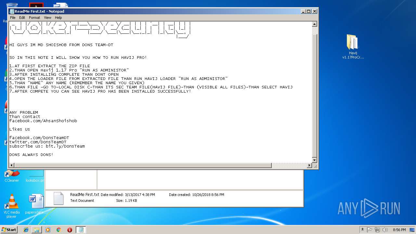The image size is (416, 234).
Task: Click the line 1.AT FIRST EXTRACT THE ZIP FILE
Action: [x=50, y=66]
